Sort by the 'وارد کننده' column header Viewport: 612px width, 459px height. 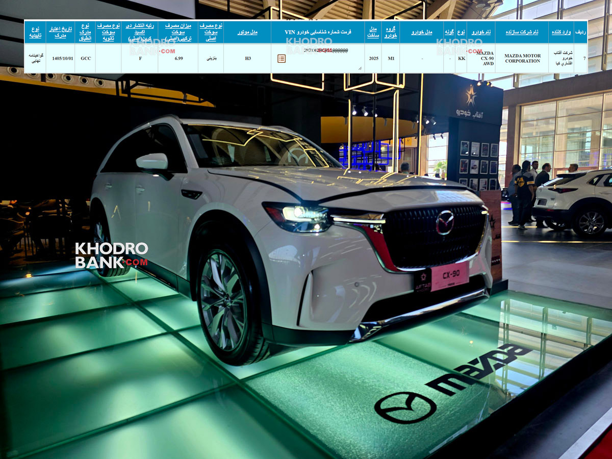click(x=561, y=32)
